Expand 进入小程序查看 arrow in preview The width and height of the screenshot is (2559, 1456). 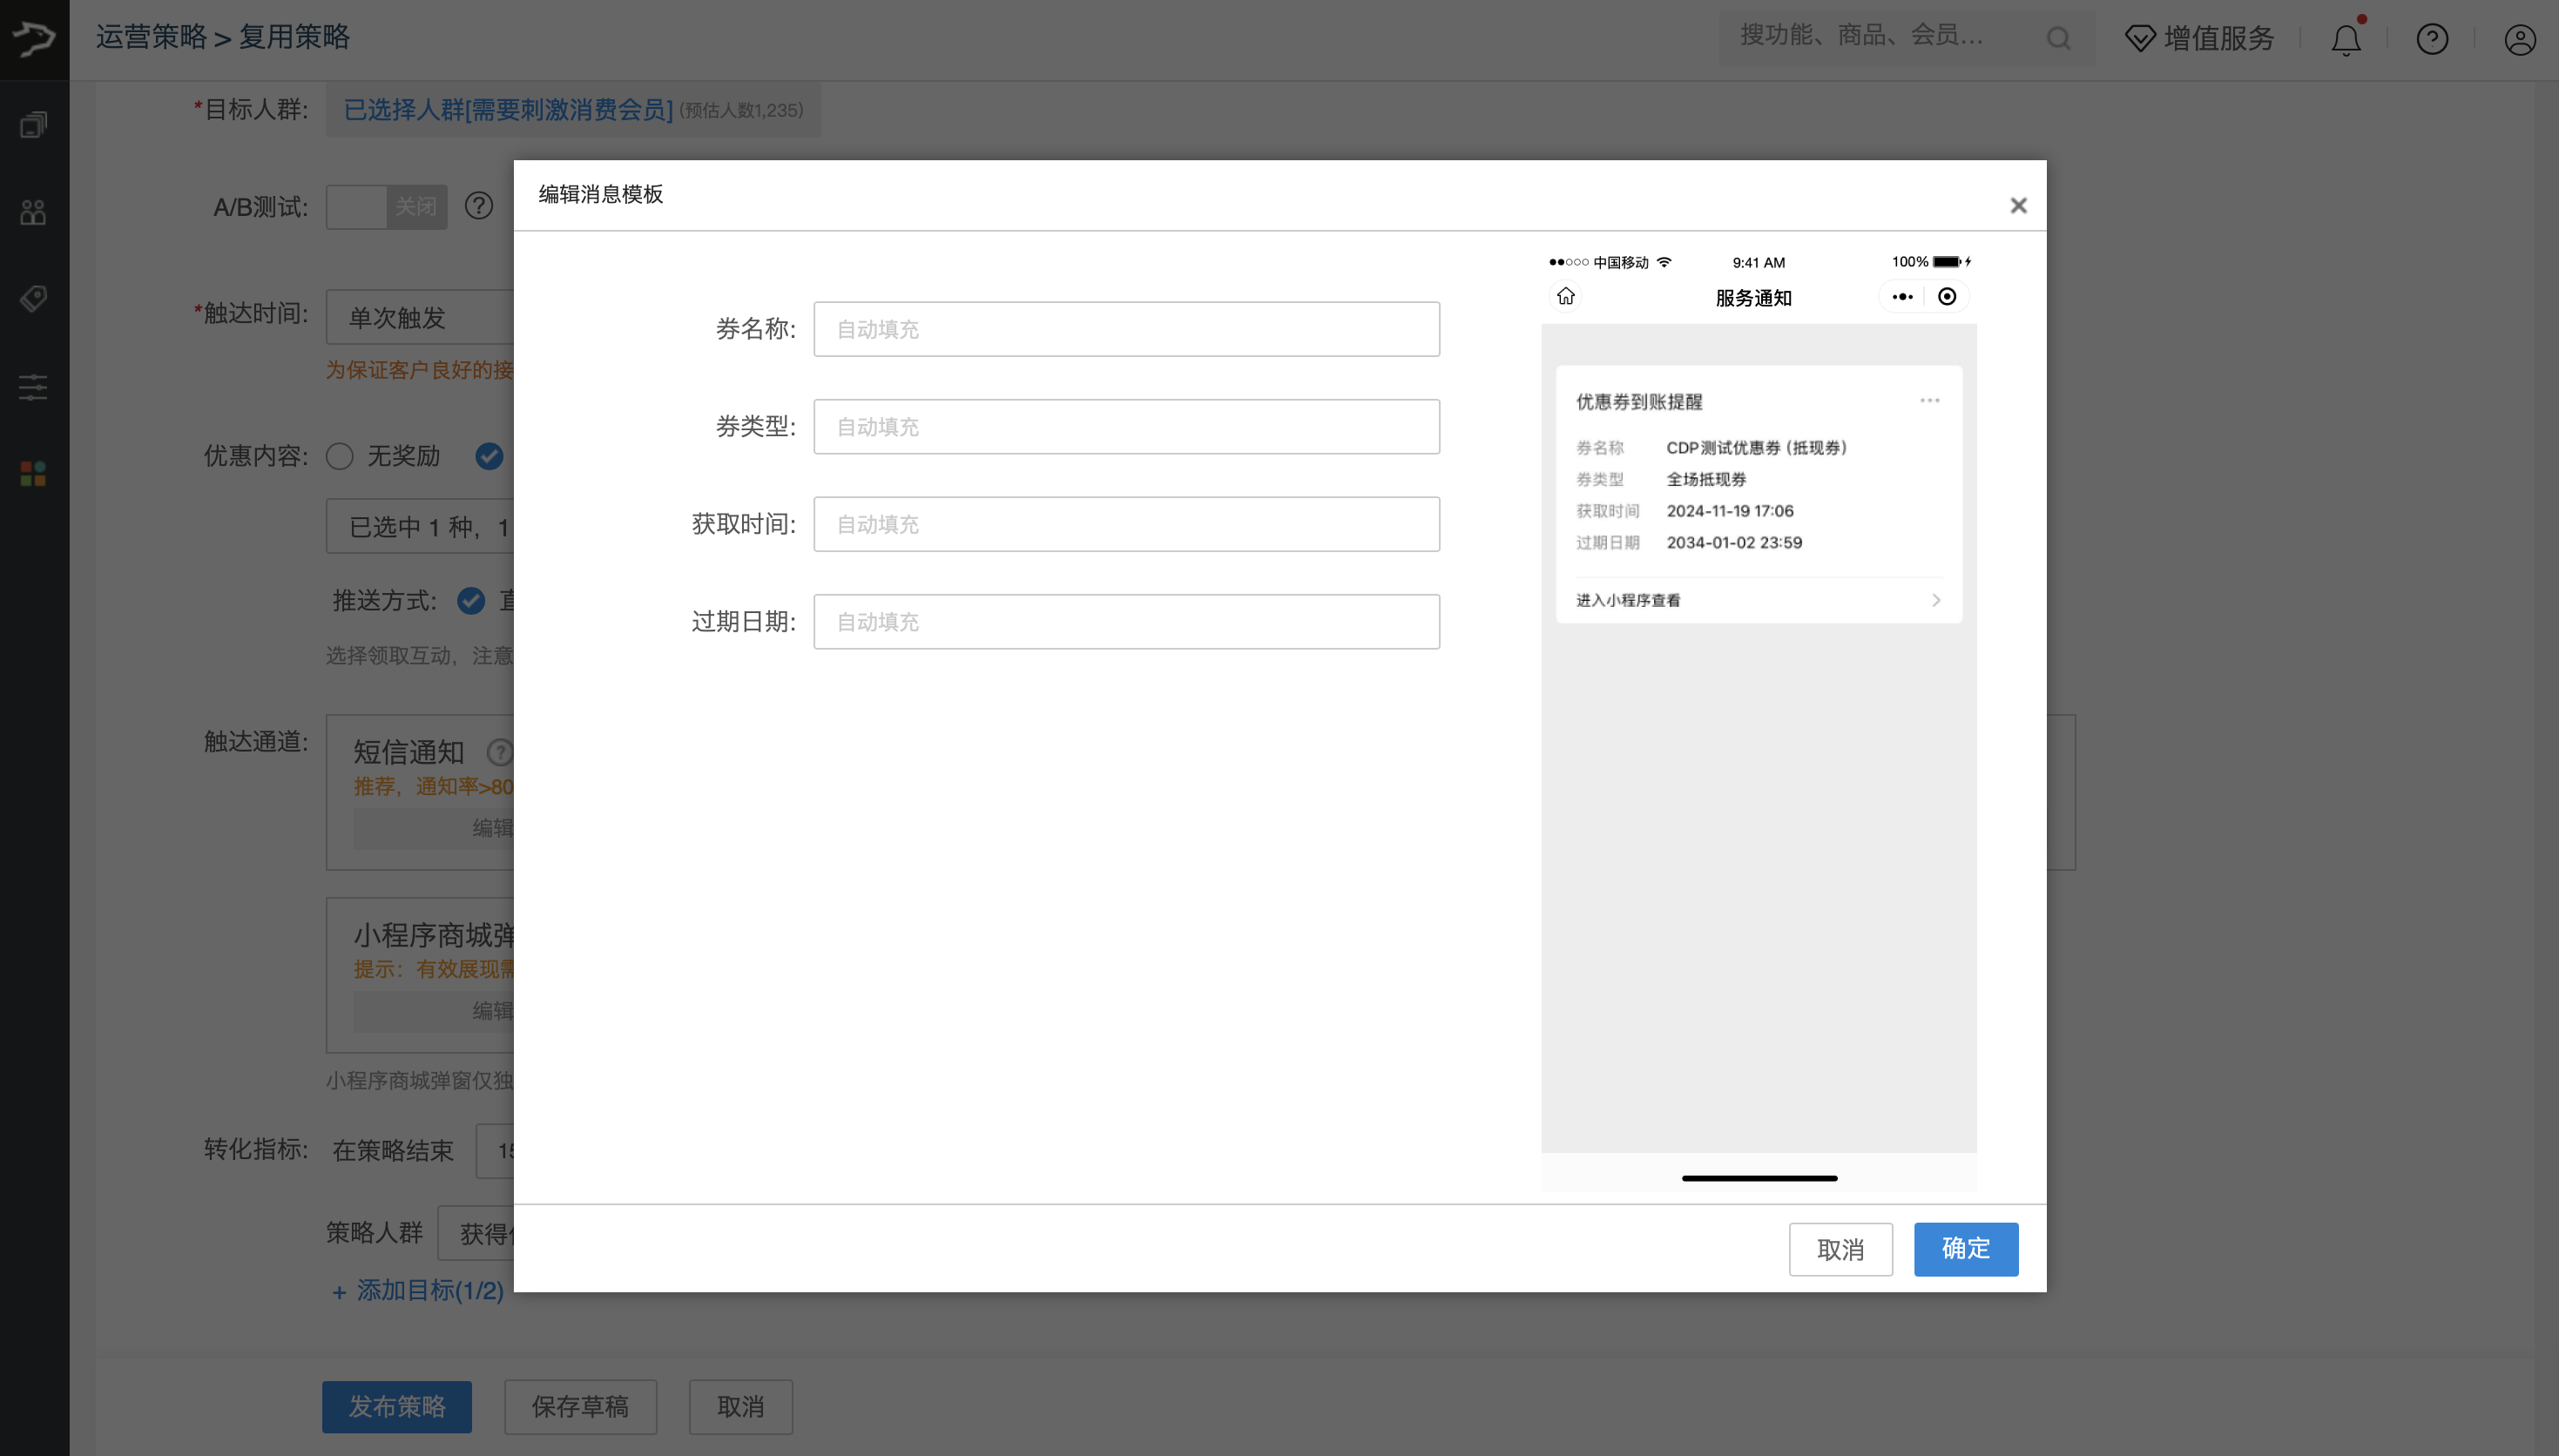point(1936,600)
